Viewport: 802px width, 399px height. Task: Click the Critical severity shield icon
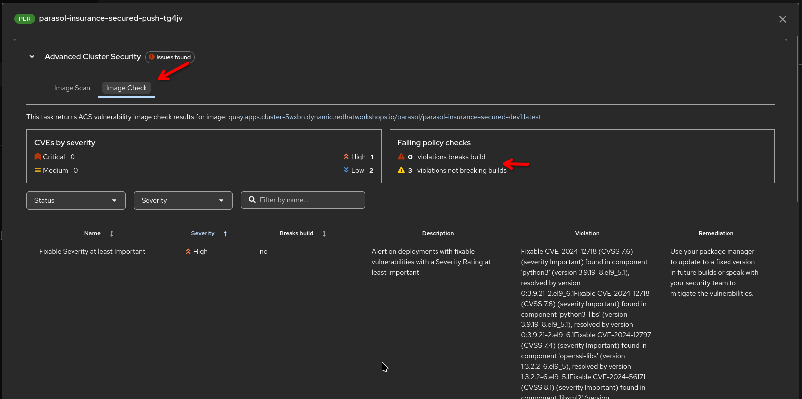click(x=38, y=157)
